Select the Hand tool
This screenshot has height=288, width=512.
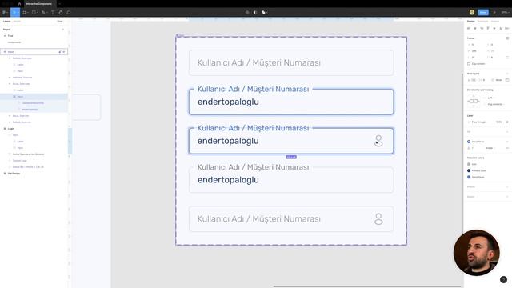[x=61, y=13]
